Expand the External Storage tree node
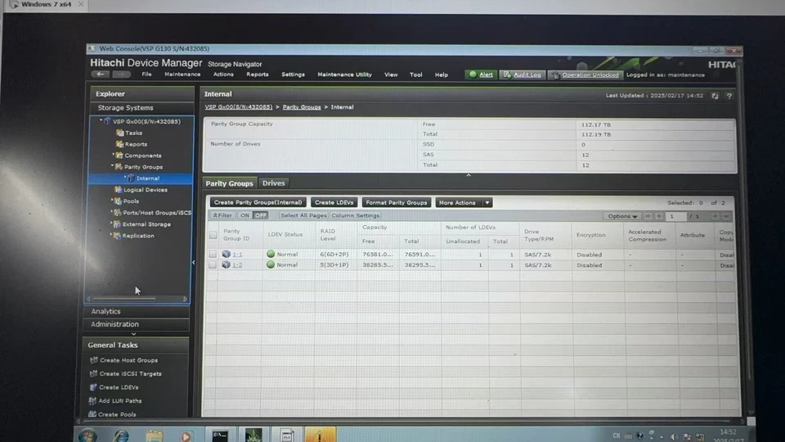 pyautogui.click(x=111, y=223)
